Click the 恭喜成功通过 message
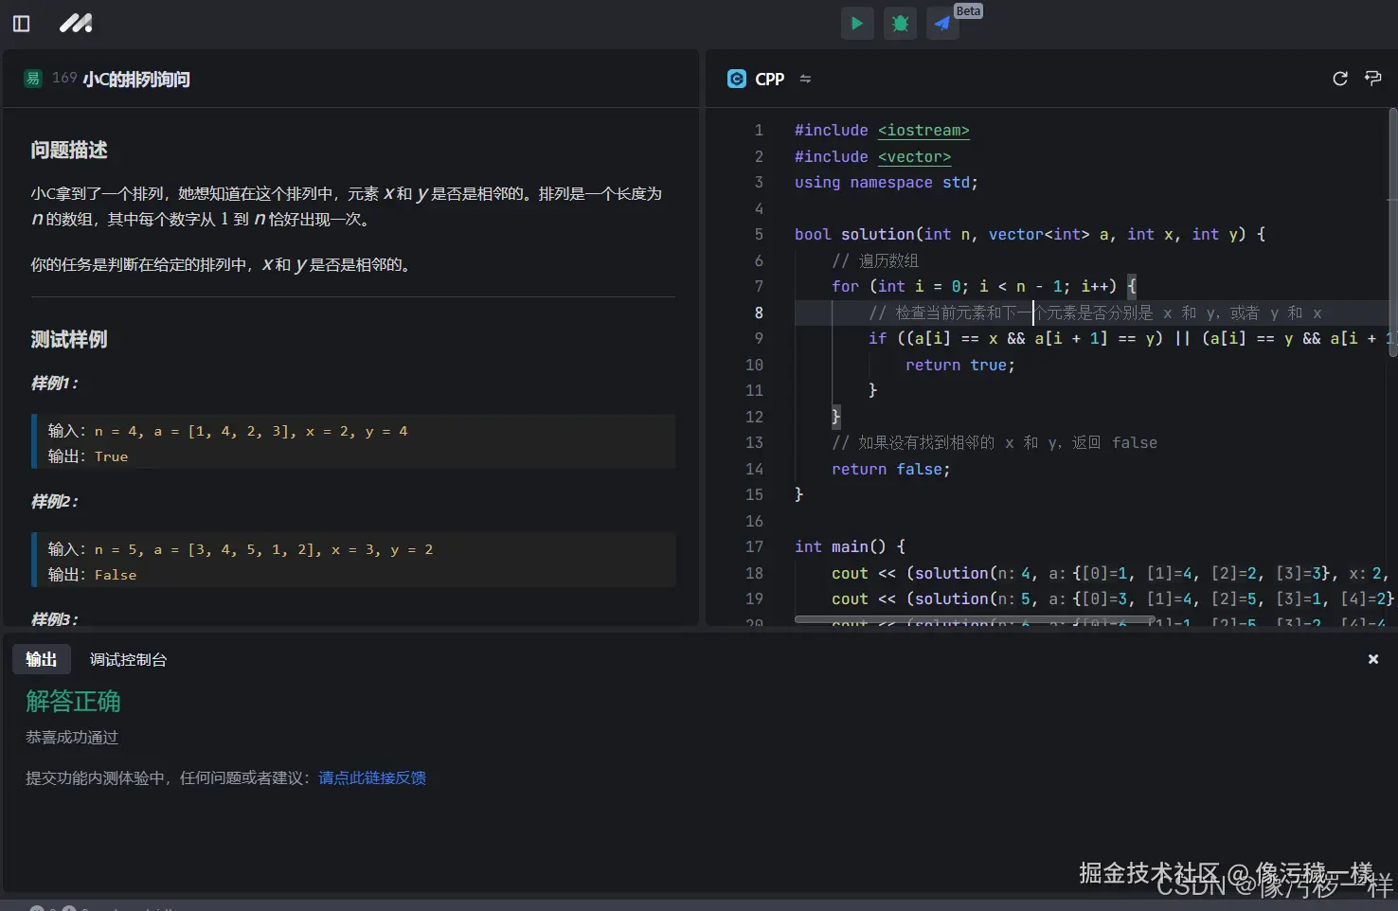 click(x=72, y=737)
